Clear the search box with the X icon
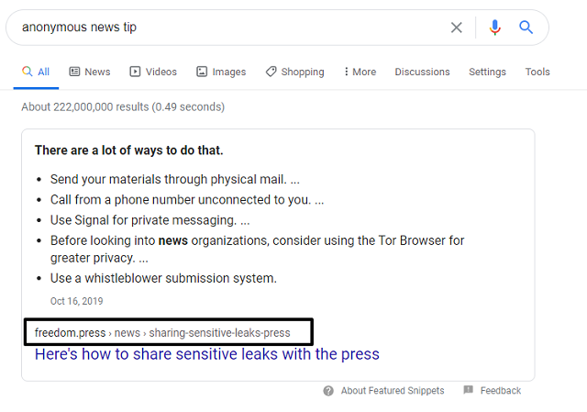Image resolution: width=587 pixels, height=412 pixels. [x=456, y=28]
